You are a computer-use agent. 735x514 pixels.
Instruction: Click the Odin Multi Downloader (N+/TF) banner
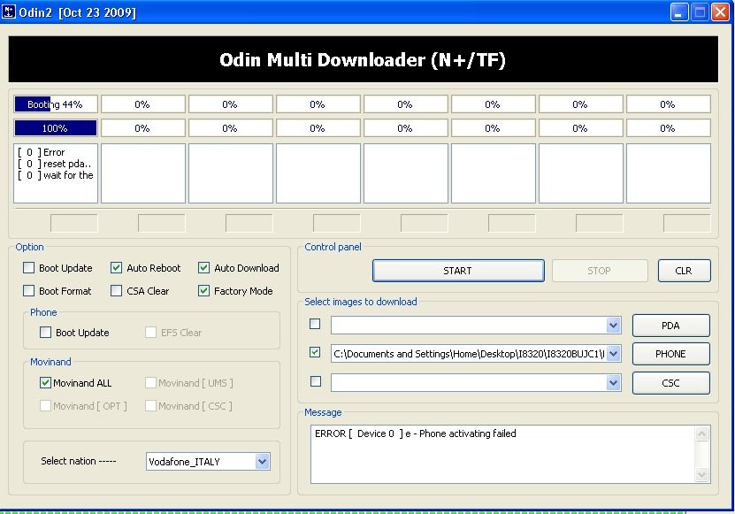click(364, 59)
